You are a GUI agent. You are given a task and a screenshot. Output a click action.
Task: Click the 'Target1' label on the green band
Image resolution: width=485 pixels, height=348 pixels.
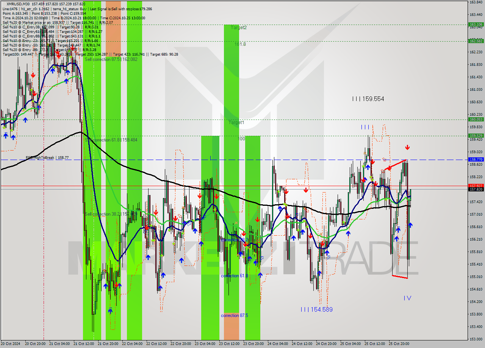[x=236, y=123]
